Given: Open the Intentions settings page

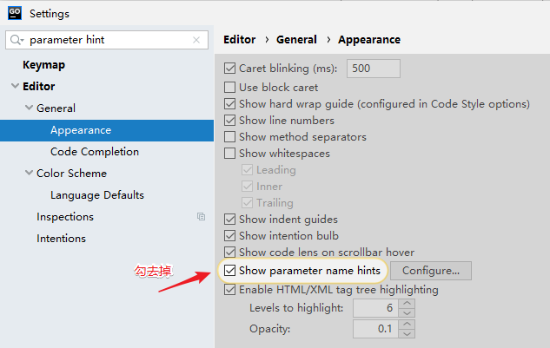Looking at the screenshot, I should 61,239.
